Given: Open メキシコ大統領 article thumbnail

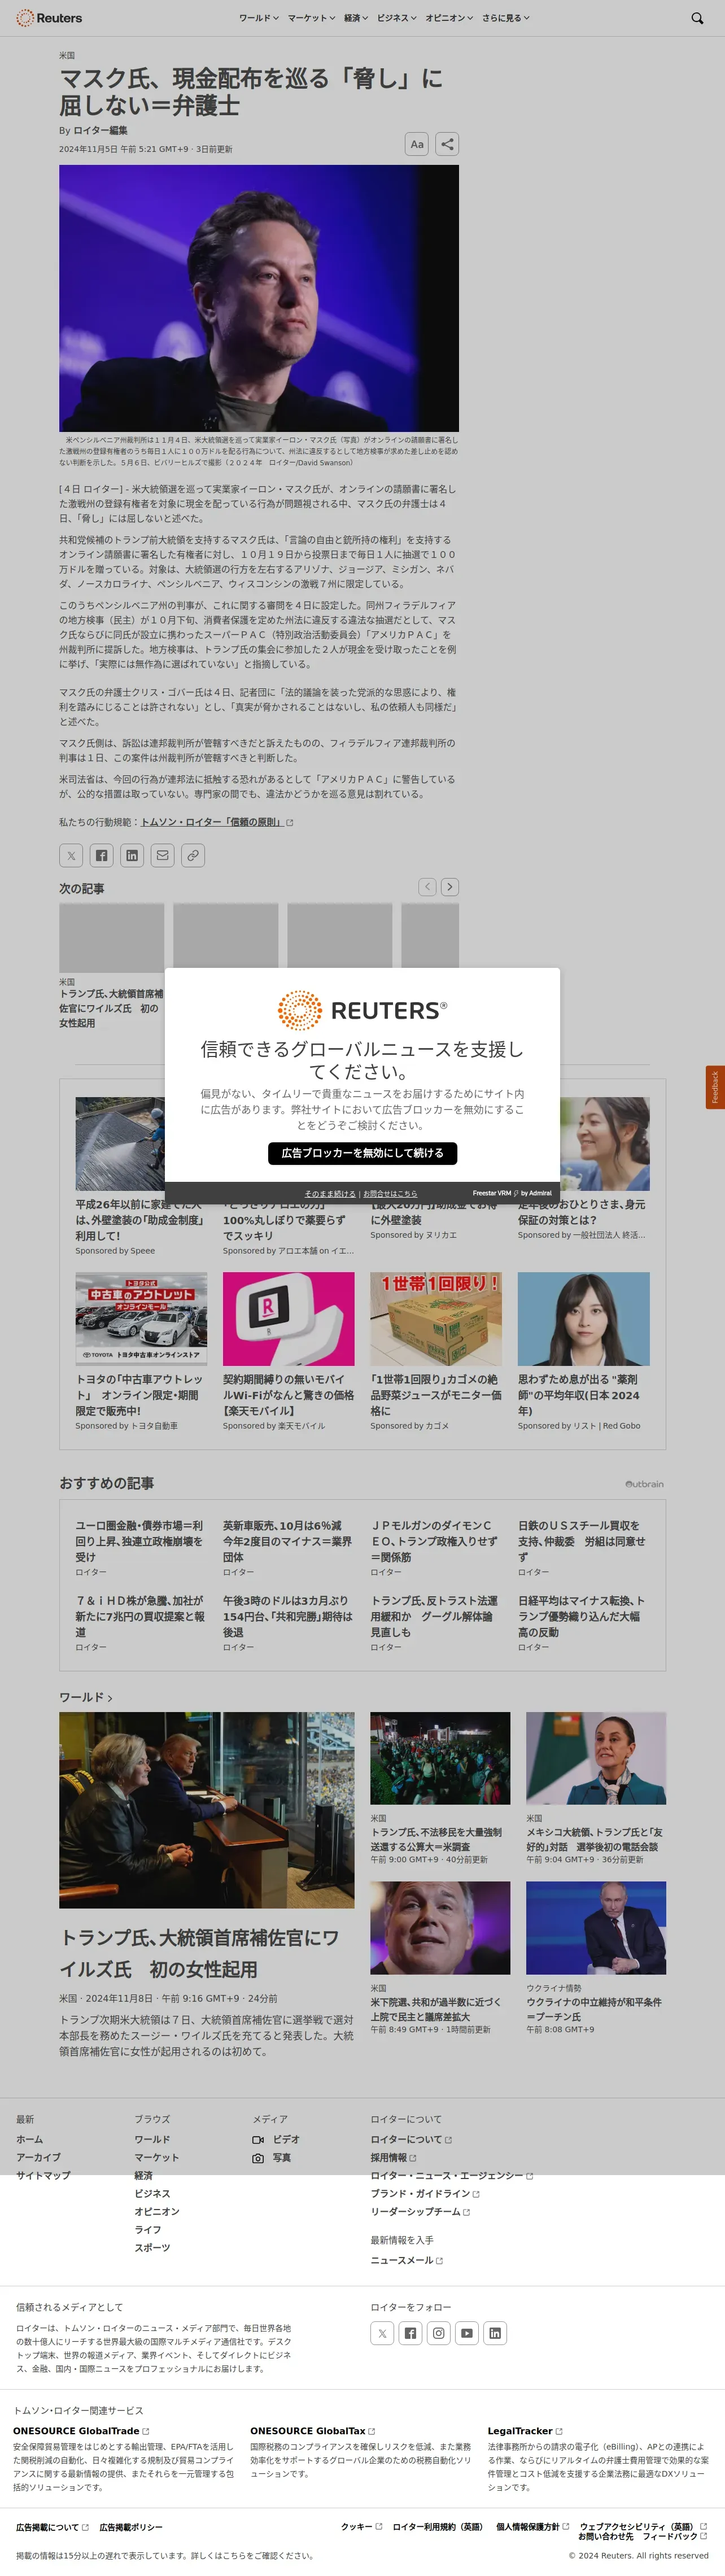Looking at the screenshot, I should point(596,1758).
